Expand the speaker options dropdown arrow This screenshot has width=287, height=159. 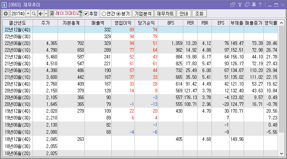pos(46,14)
